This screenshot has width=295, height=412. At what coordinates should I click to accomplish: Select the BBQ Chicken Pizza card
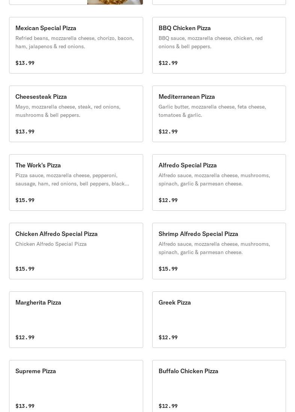click(219, 45)
